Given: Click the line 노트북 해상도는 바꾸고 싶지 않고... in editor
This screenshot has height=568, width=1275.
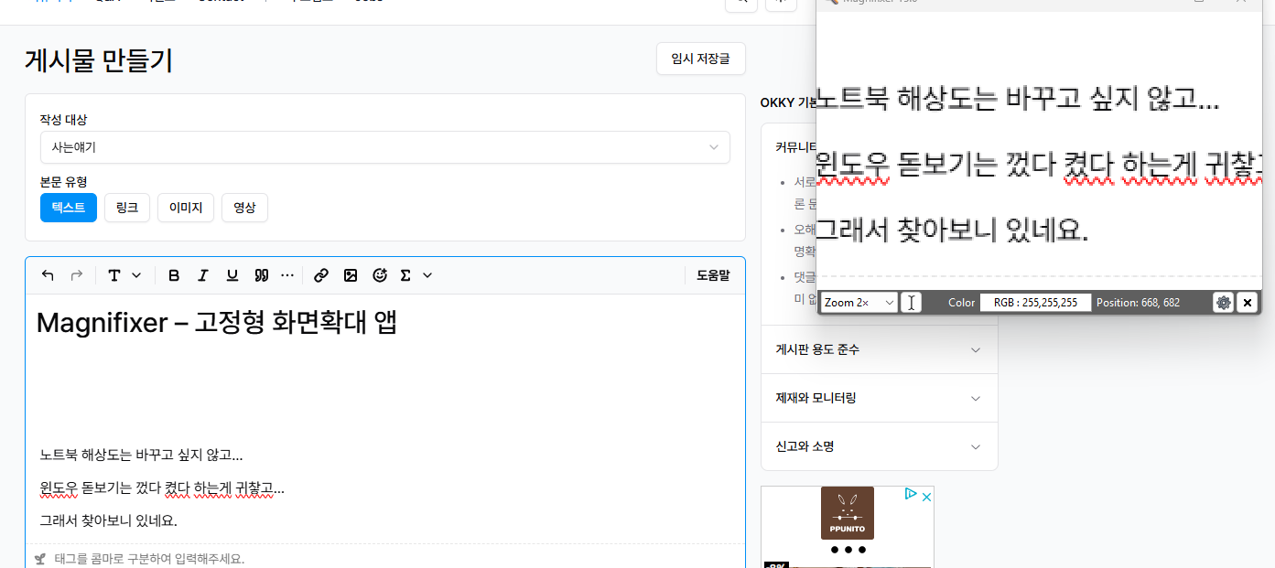Looking at the screenshot, I should tap(141, 455).
